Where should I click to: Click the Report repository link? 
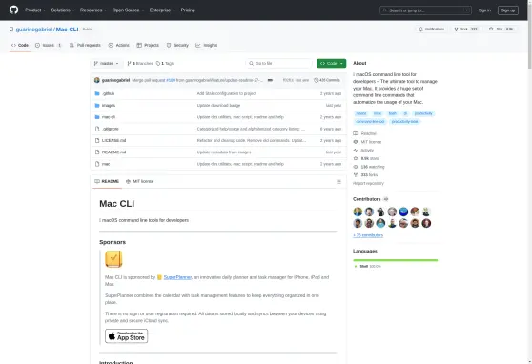coord(368,183)
